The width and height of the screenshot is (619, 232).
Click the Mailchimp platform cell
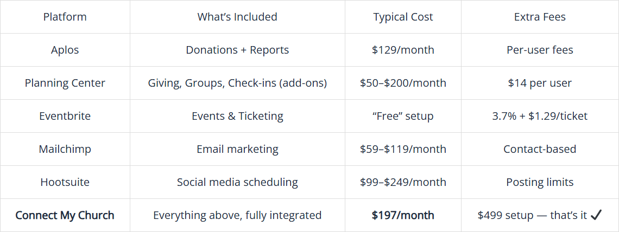point(65,149)
